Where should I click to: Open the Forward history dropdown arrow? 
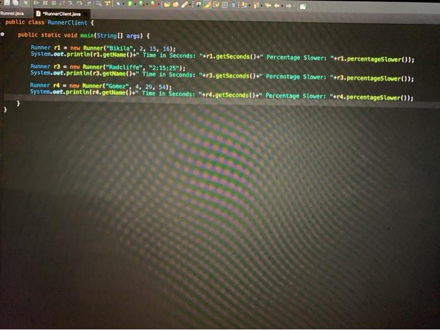(294, 6)
